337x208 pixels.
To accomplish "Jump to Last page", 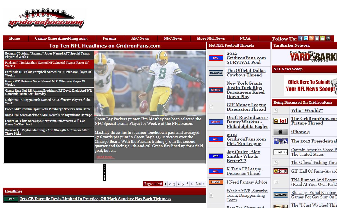I will click(x=200, y=184).
